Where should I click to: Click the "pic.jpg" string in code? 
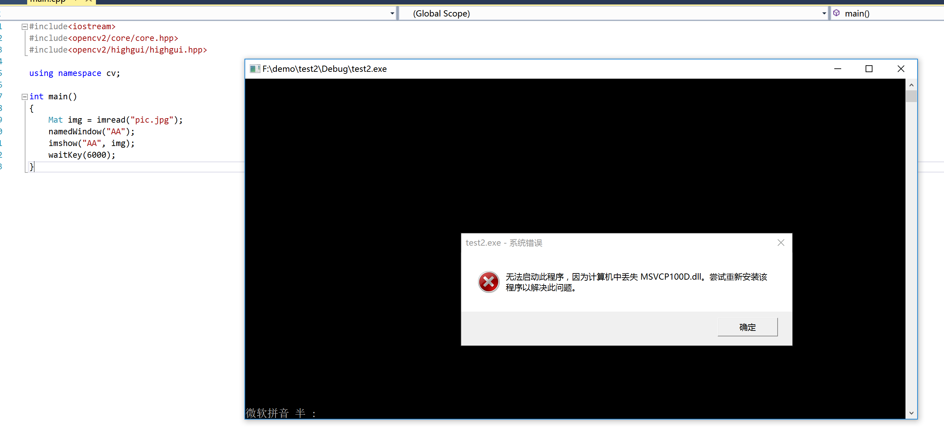[152, 120]
